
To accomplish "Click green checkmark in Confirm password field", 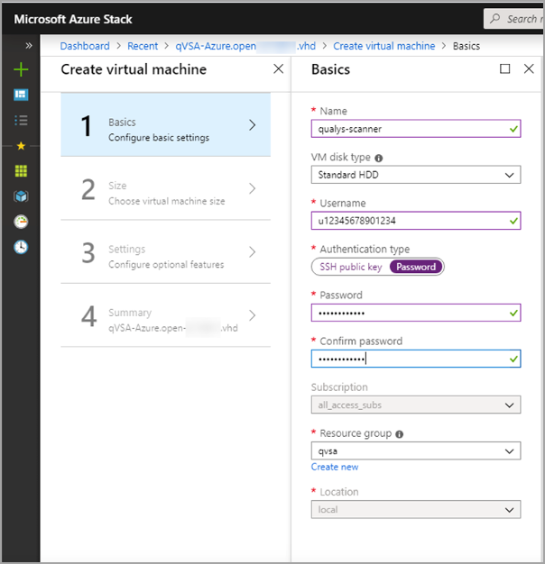I will (513, 359).
